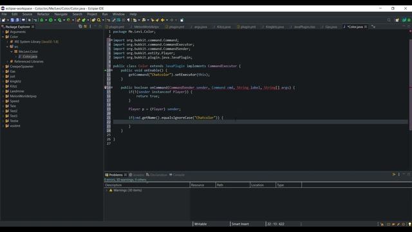
Task: Select the CreeperSpawner project
Action: coord(21,66)
